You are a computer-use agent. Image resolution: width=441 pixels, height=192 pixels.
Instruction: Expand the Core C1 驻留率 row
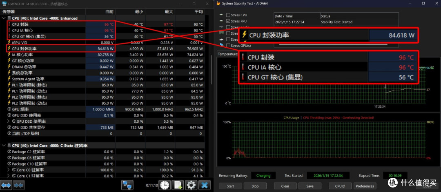(9, 176)
